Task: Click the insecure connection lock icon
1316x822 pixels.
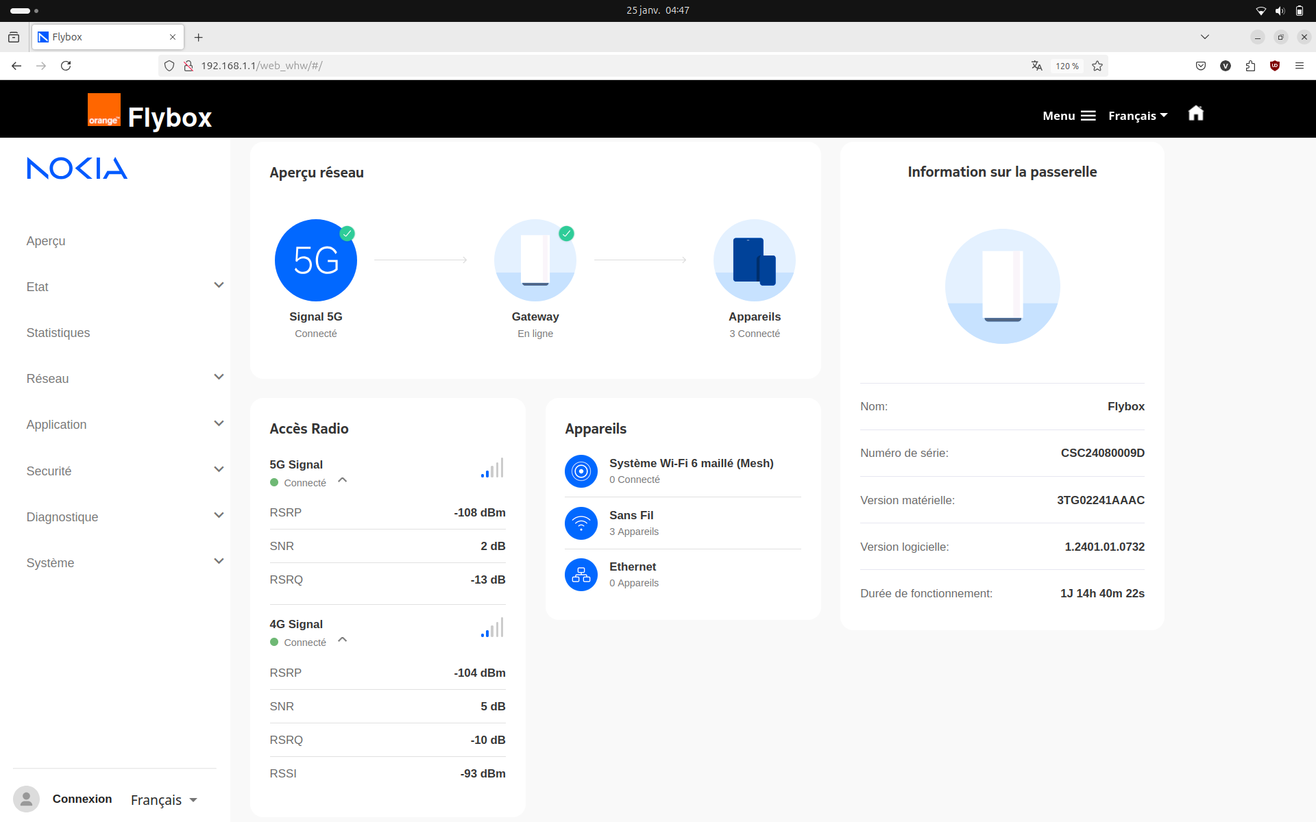Action: coord(188,66)
